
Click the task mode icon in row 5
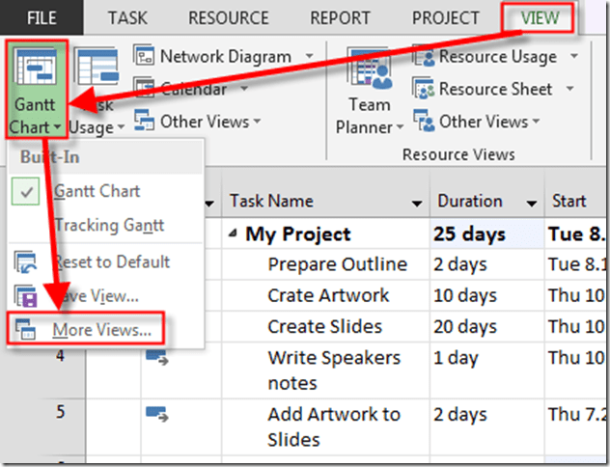[x=157, y=414]
